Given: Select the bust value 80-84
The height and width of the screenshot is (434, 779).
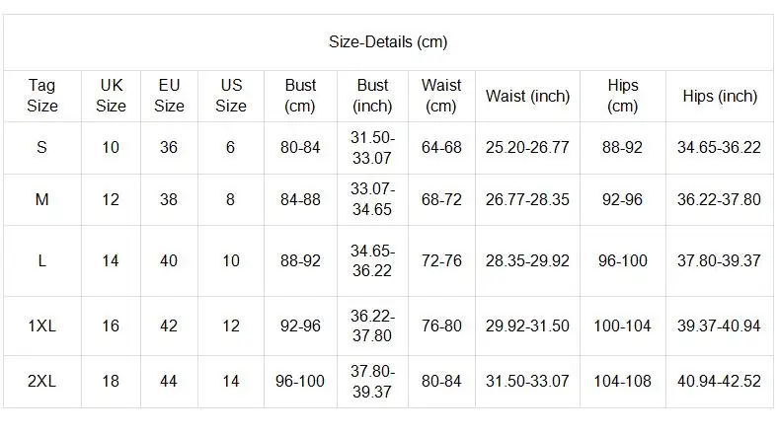Looking at the screenshot, I should tap(300, 148).
